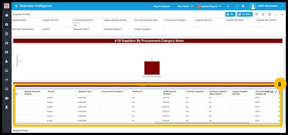Click the UCM Supplier Number column header
288x135 pixels.
click(173, 92)
